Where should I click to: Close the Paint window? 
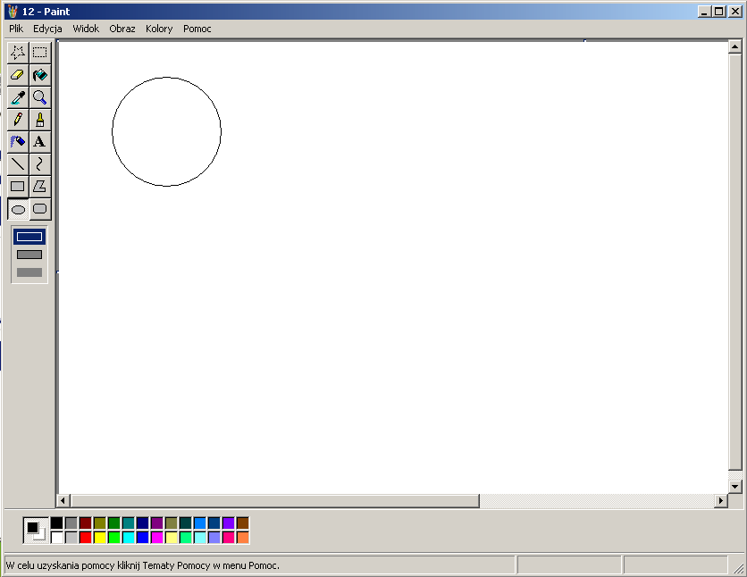[735, 12]
